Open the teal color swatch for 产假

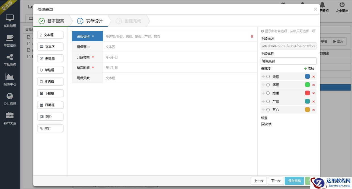click(307, 101)
